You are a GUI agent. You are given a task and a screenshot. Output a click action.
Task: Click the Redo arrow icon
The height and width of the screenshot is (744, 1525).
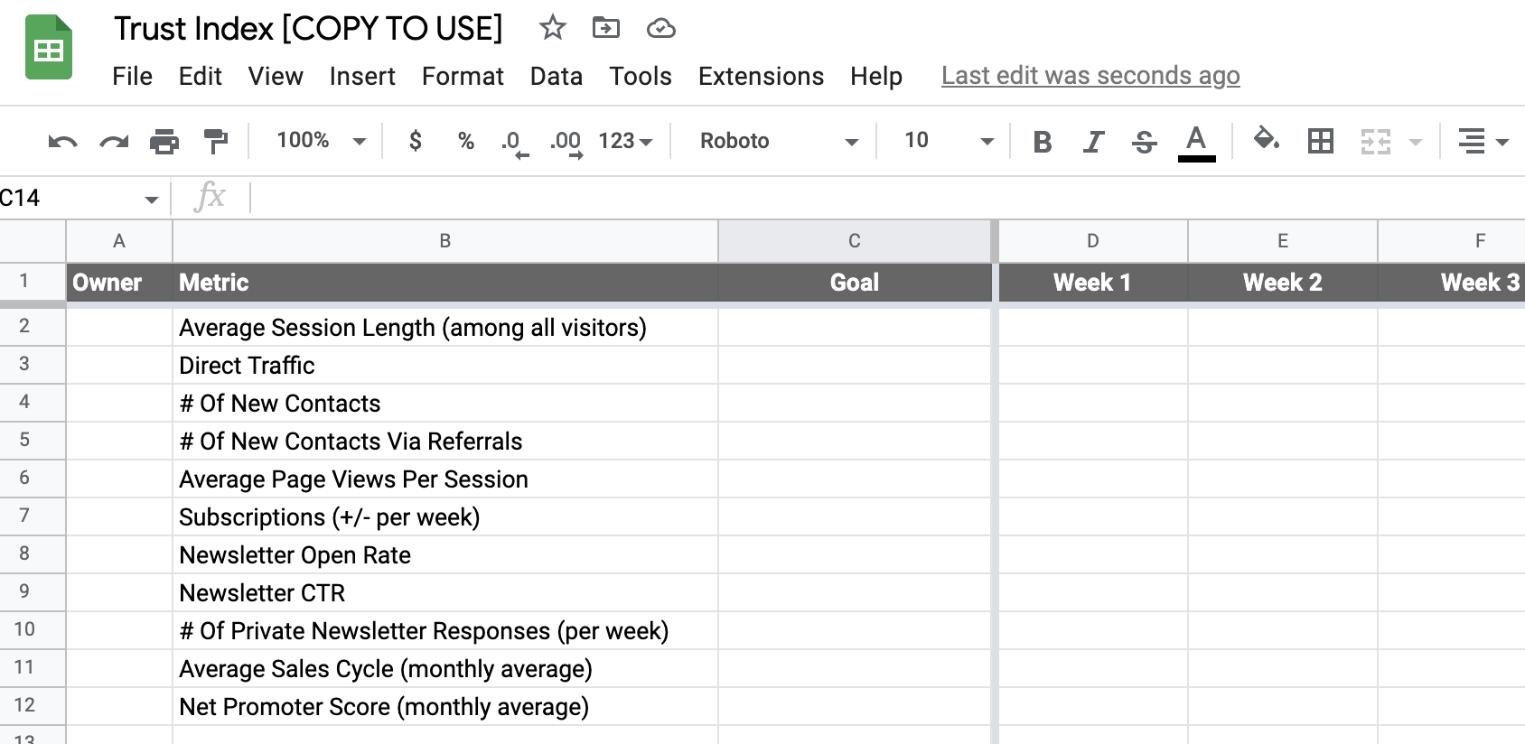[x=114, y=142]
